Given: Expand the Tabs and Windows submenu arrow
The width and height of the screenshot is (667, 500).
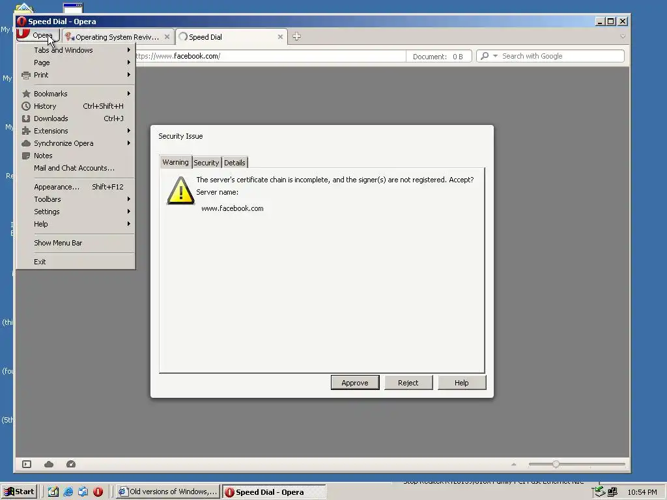Looking at the screenshot, I should tap(128, 50).
